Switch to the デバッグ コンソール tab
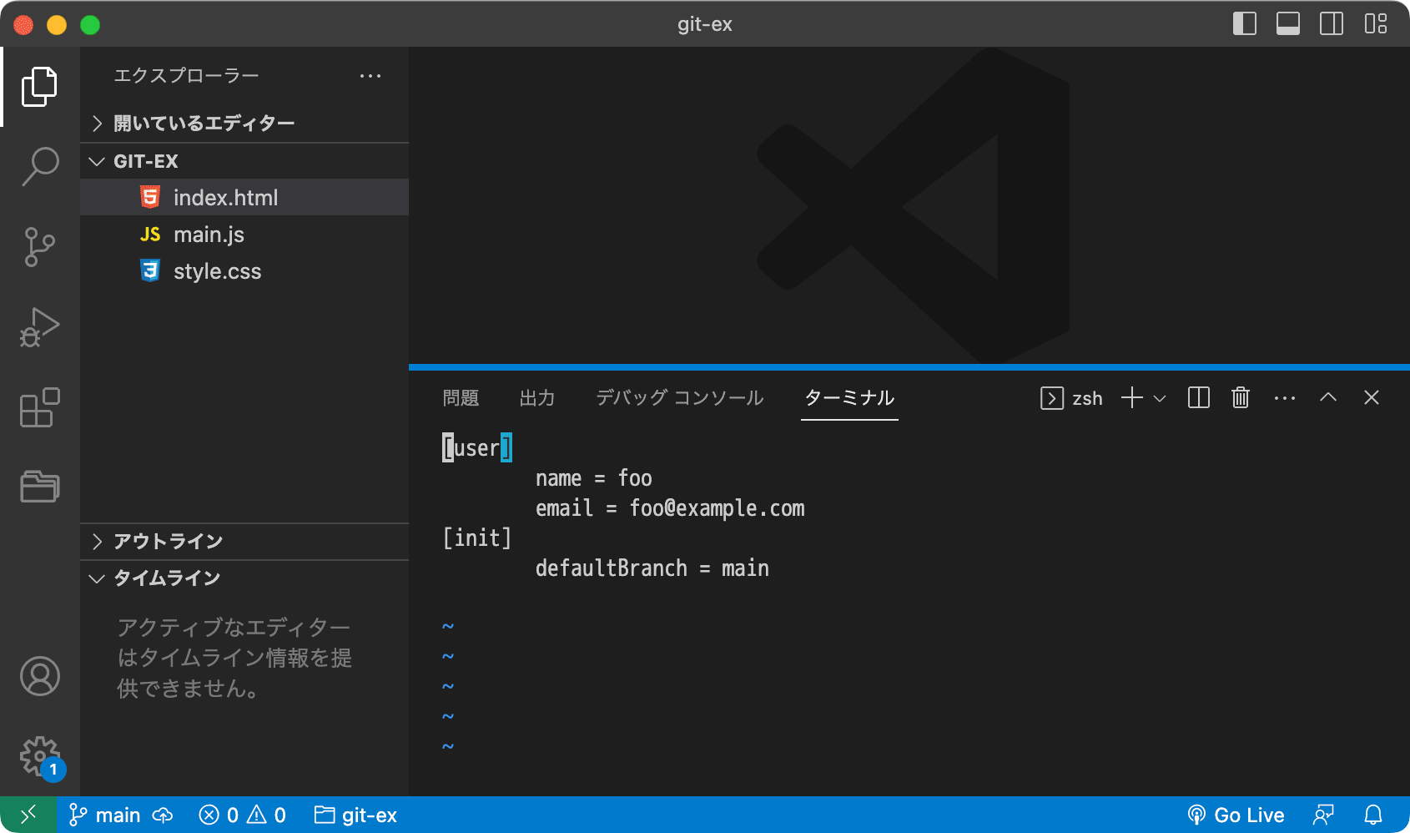1410x833 pixels. pyautogui.click(x=679, y=398)
